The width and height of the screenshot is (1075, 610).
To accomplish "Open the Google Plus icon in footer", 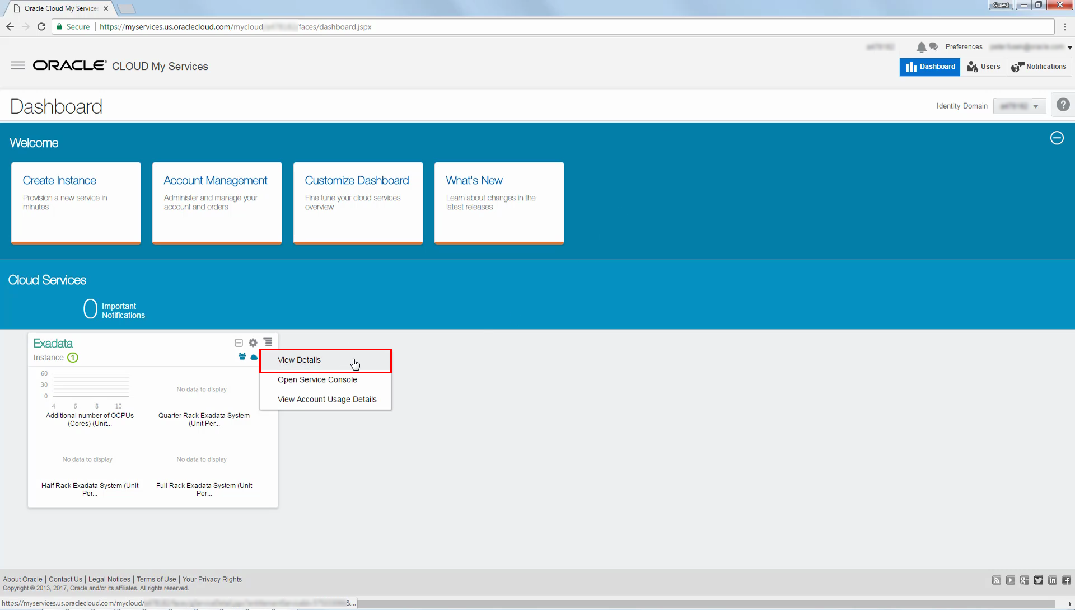I will tap(1025, 580).
